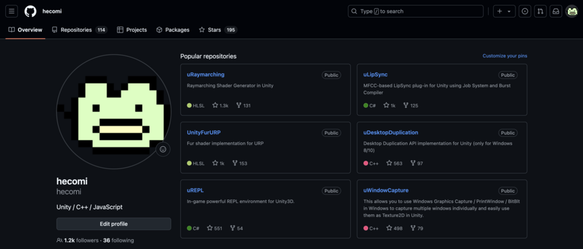Click the large frog profile avatar
This screenshot has width=583, height=249.
pyautogui.click(x=113, y=112)
